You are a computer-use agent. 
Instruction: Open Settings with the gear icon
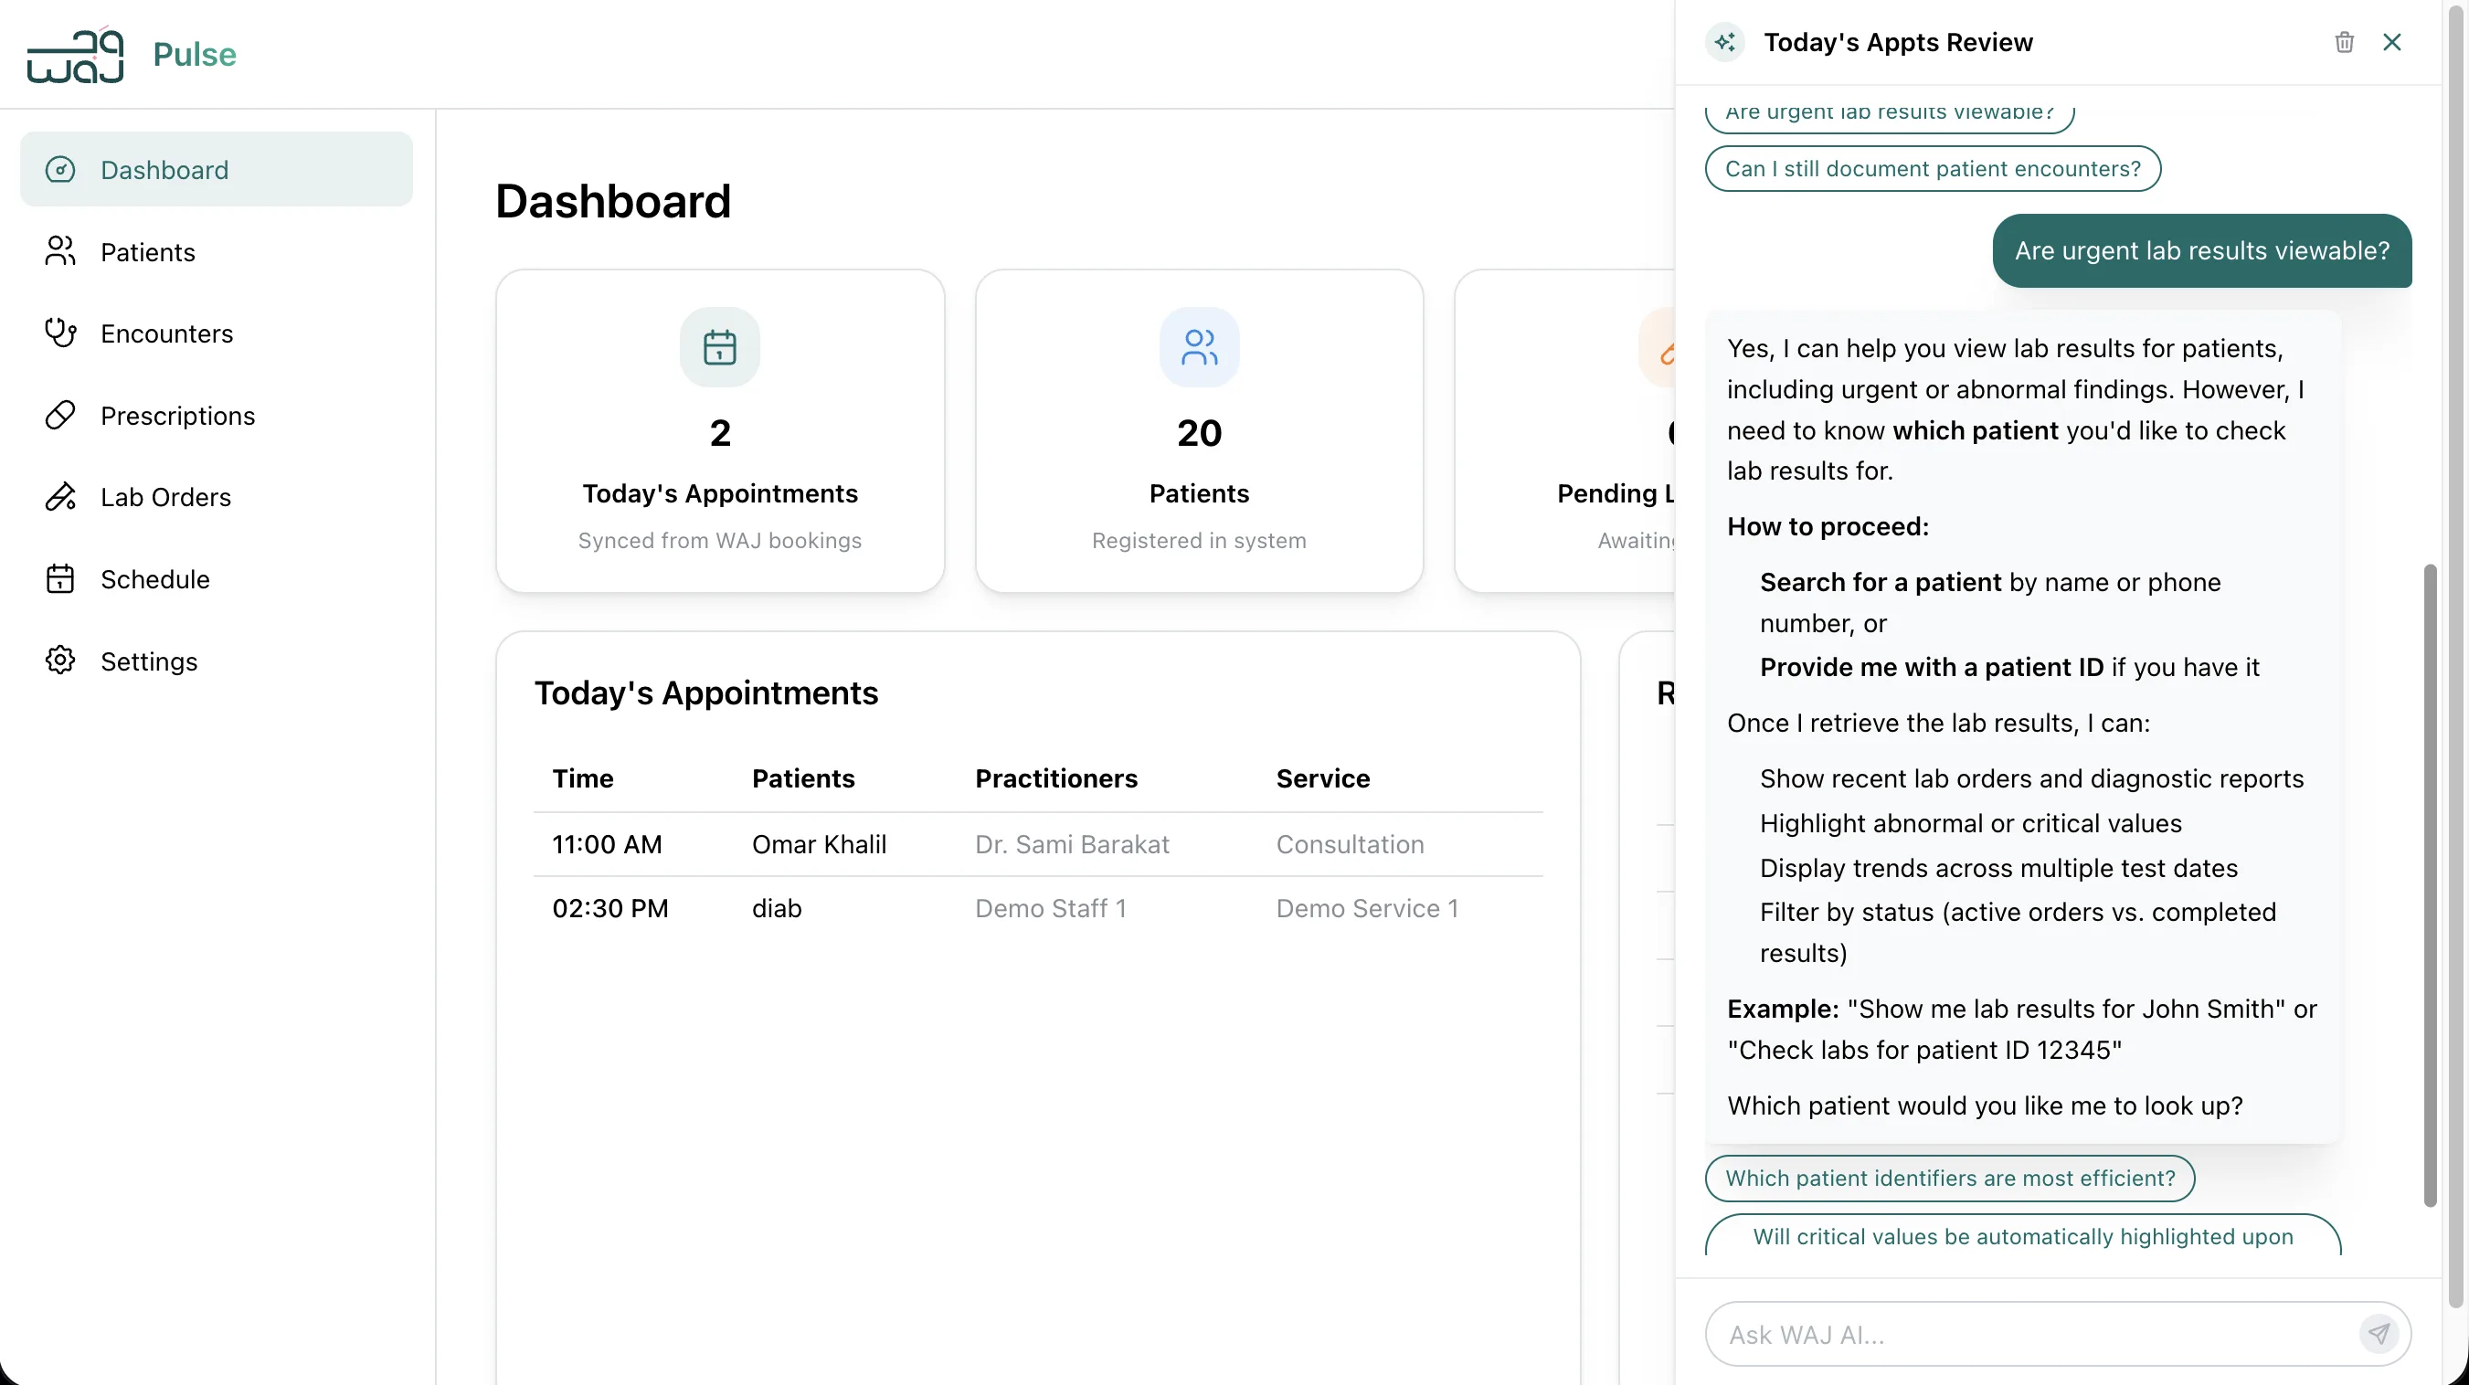coord(59,661)
